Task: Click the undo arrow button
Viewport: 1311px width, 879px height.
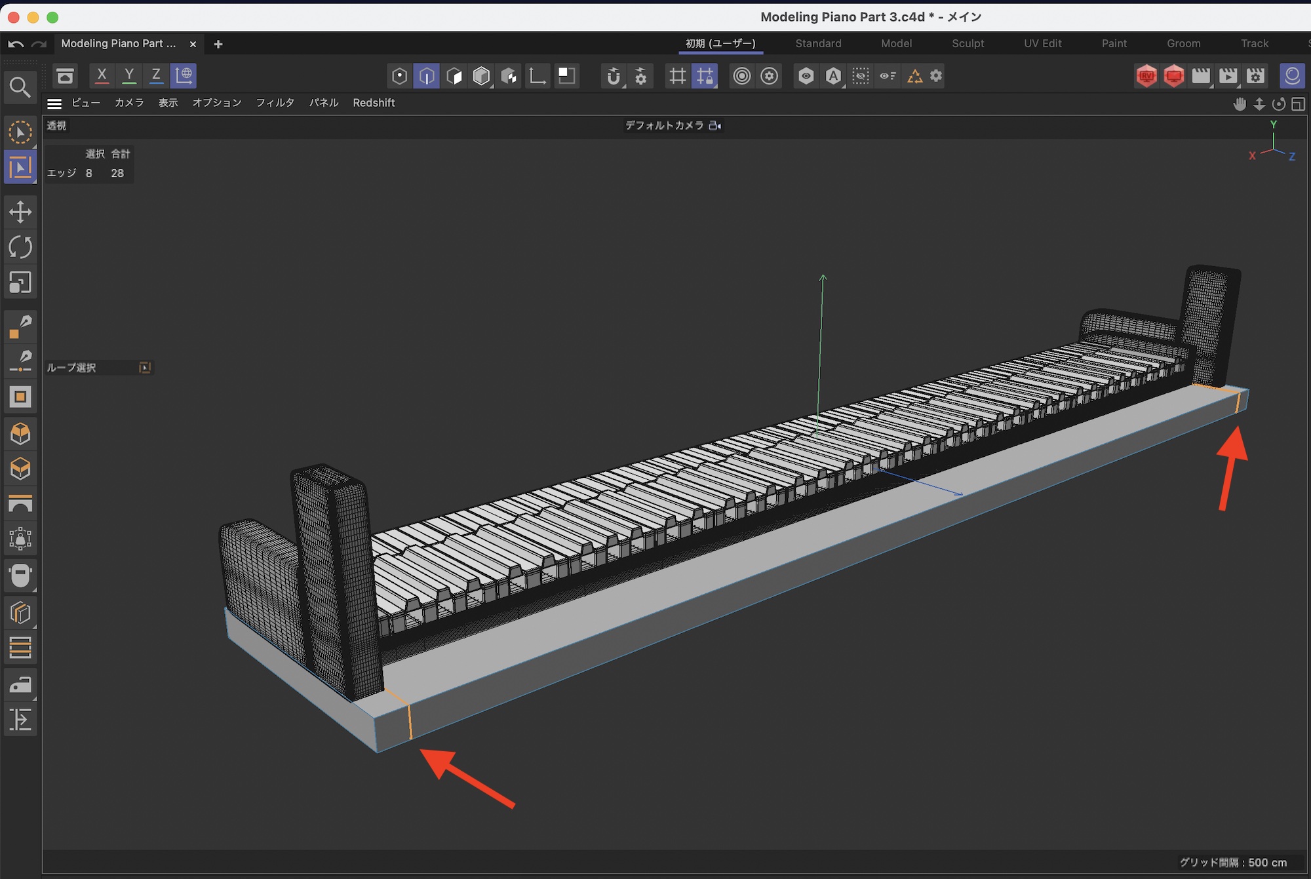Action: click(x=16, y=44)
